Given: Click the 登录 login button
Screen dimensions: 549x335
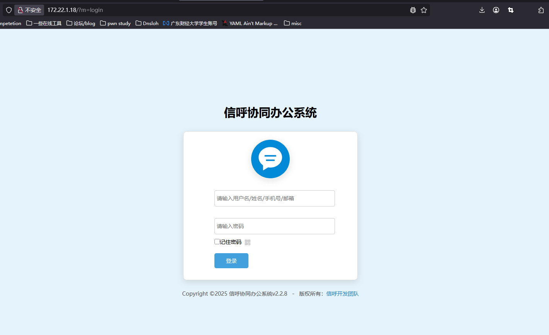Looking at the screenshot, I should [x=231, y=261].
